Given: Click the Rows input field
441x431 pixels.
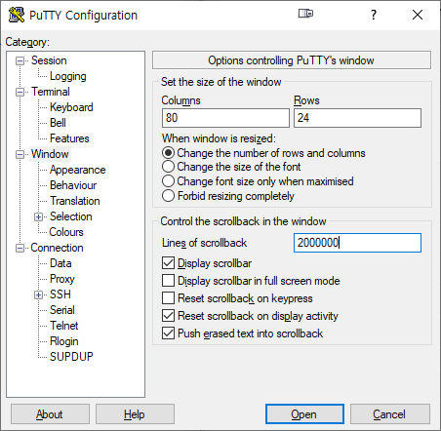Looking at the screenshot, I should (357, 118).
